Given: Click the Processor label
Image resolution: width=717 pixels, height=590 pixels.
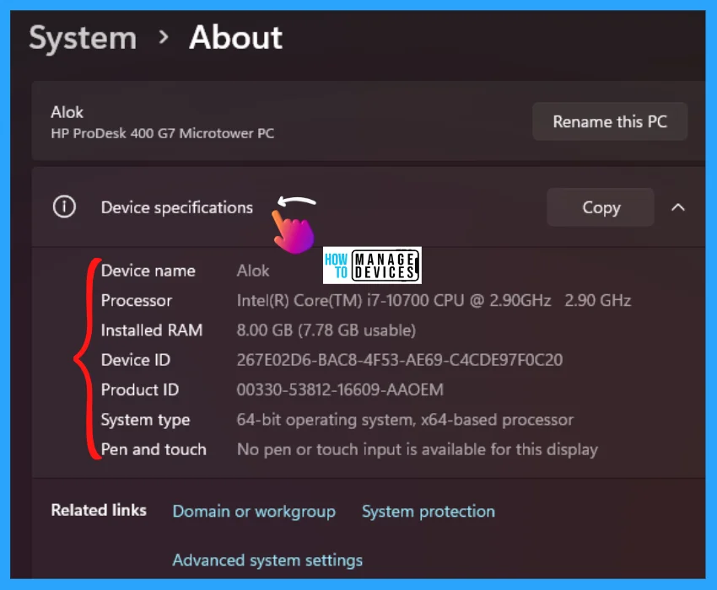Looking at the screenshot, I should [137, 300].
